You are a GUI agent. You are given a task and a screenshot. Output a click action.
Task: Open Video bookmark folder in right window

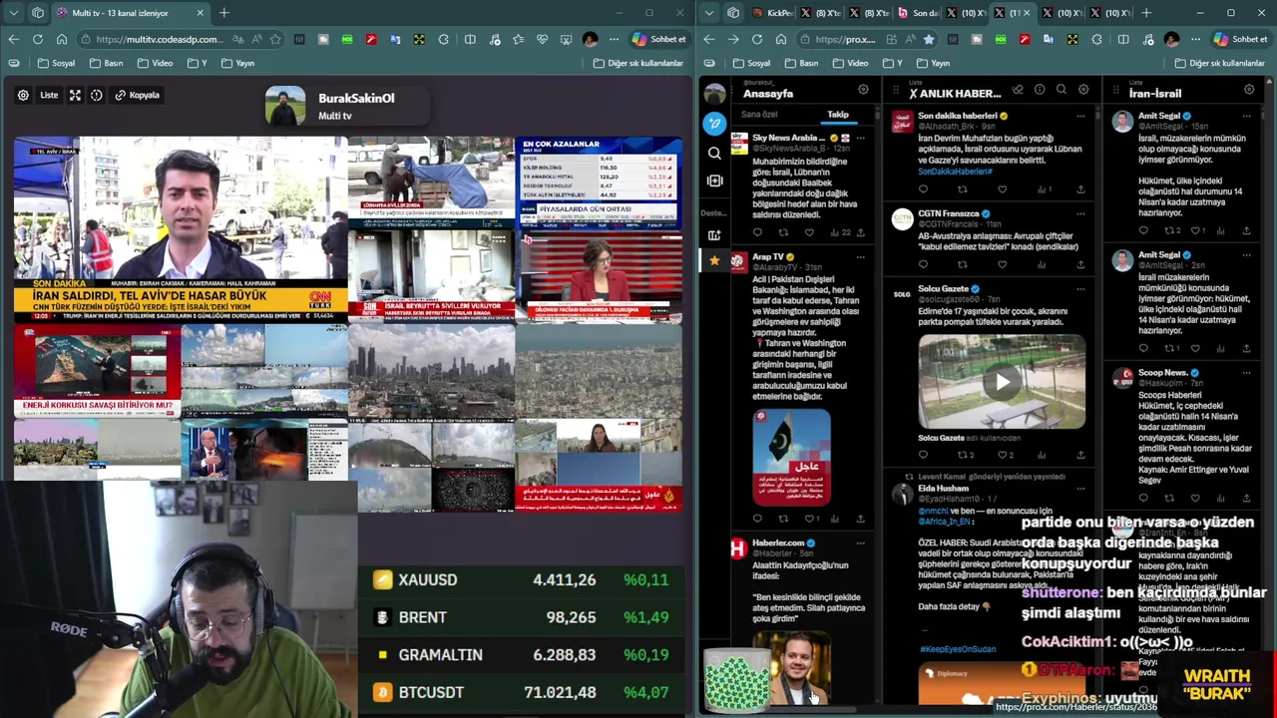(x=850, y=63)
